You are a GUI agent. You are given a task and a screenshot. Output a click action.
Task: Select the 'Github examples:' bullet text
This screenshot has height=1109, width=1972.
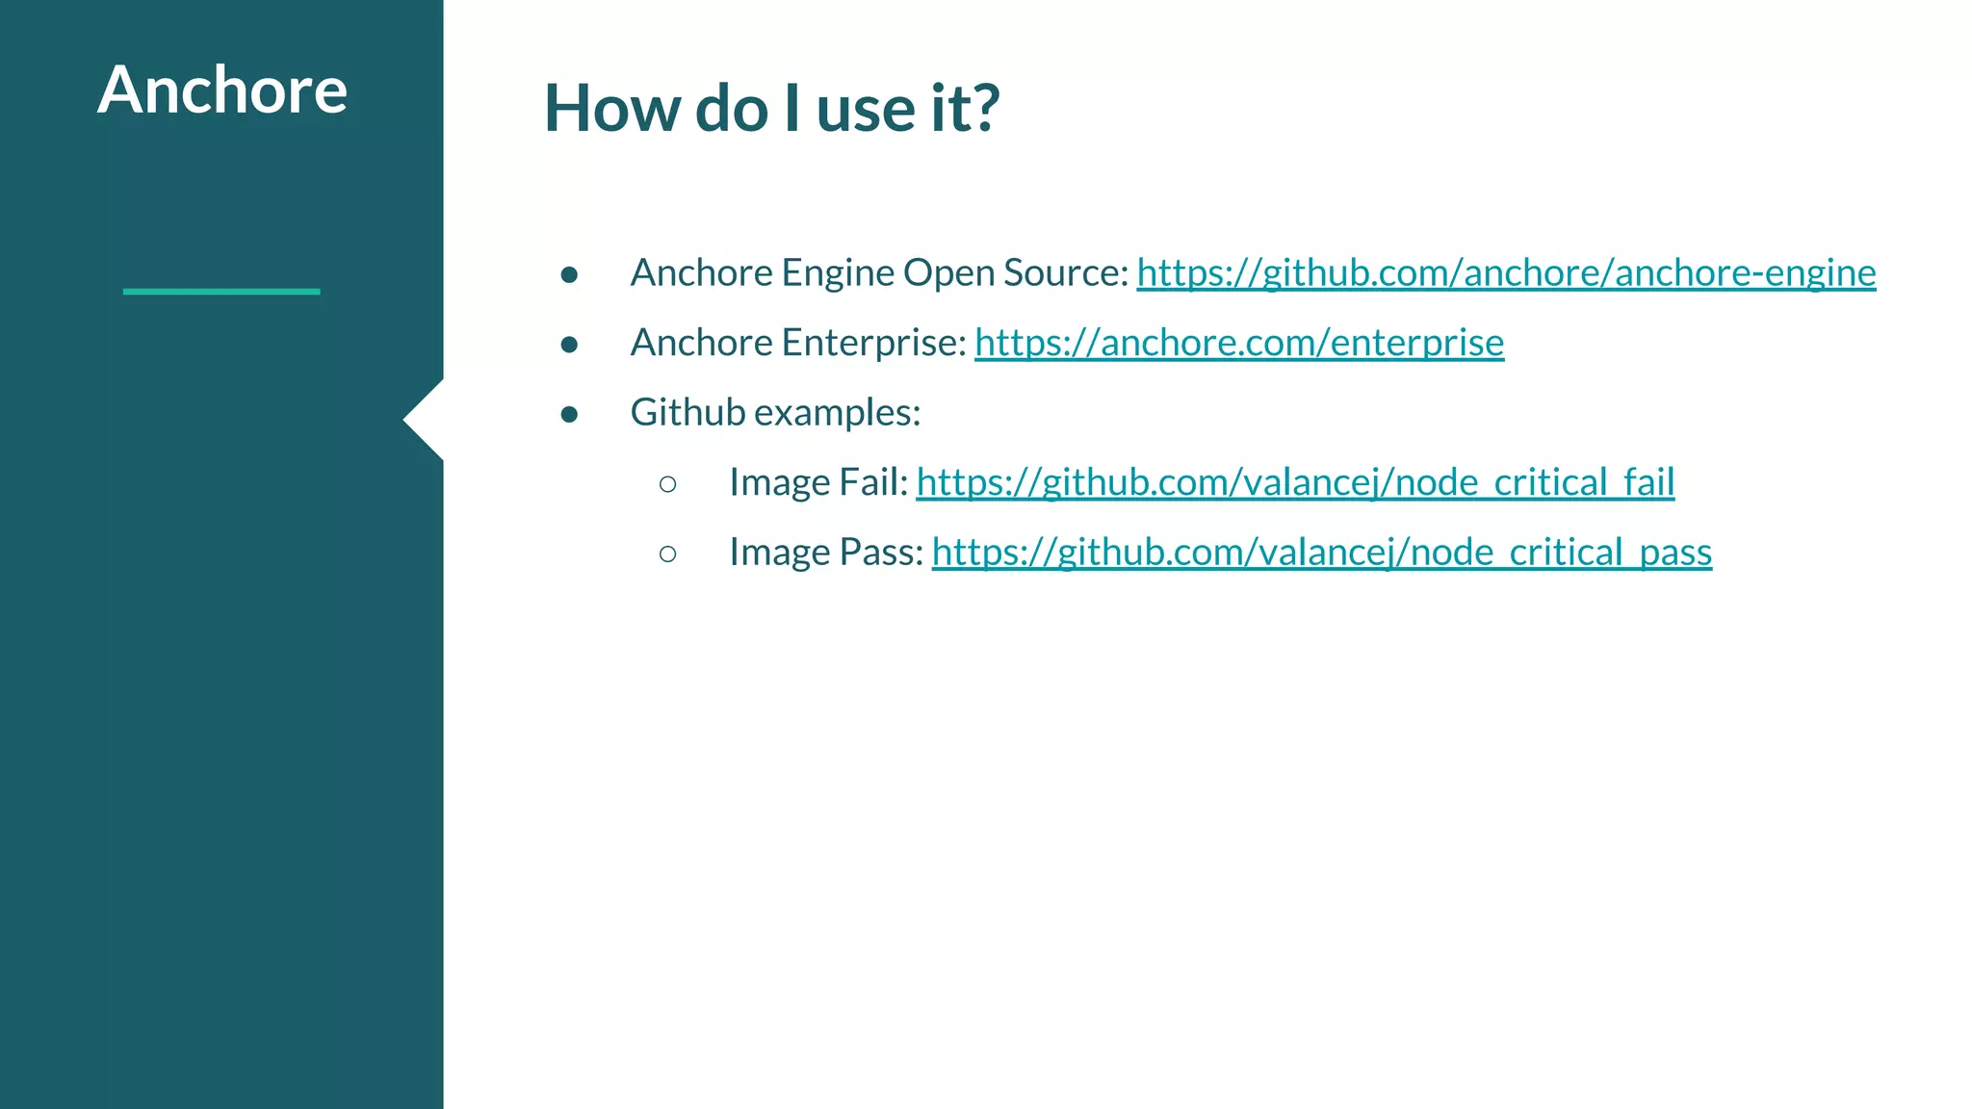(775, 413)
